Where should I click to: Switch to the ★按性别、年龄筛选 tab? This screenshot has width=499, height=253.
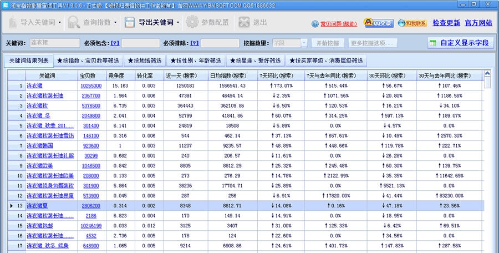[x=196, y=60]
